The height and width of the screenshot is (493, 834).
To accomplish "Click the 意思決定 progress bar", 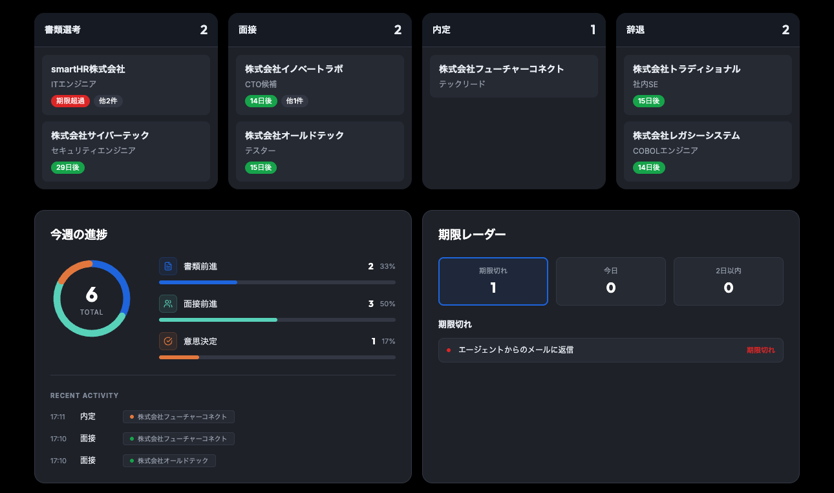I will click(x=277, y=357).
